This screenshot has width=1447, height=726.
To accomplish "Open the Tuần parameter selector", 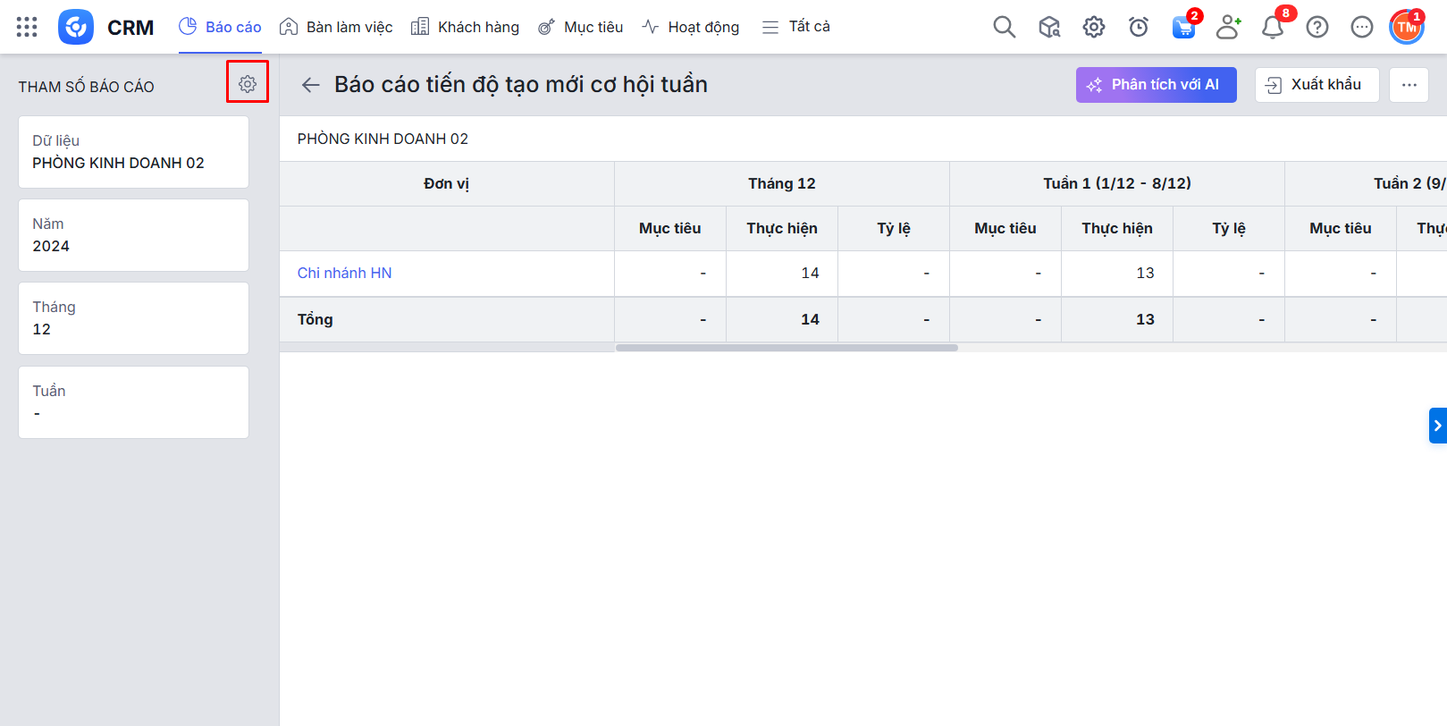I will 133,402.
